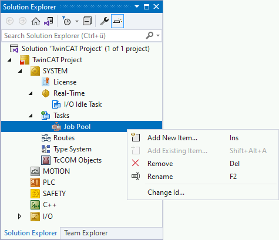Click the TcCOM Objects icon
This screenshot has height=240, width=279.
[x=46, y=160]
